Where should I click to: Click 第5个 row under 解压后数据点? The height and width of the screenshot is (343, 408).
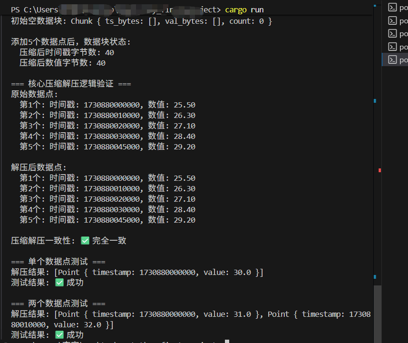(x=107, y=220)
